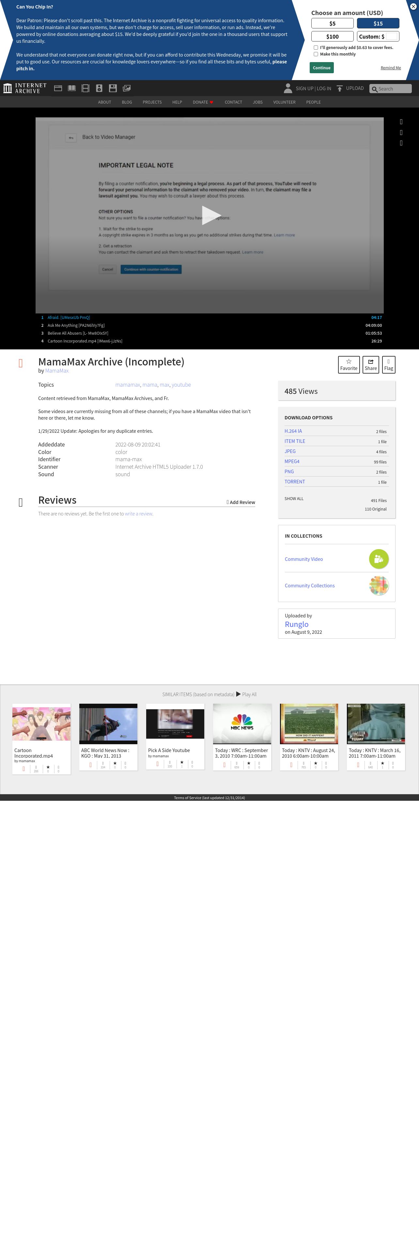
Task: Click the Share button
Action: click(x=371, y=365)
